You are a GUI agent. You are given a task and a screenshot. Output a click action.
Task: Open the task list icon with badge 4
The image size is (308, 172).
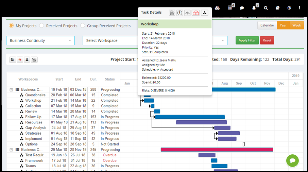point(230,7)
